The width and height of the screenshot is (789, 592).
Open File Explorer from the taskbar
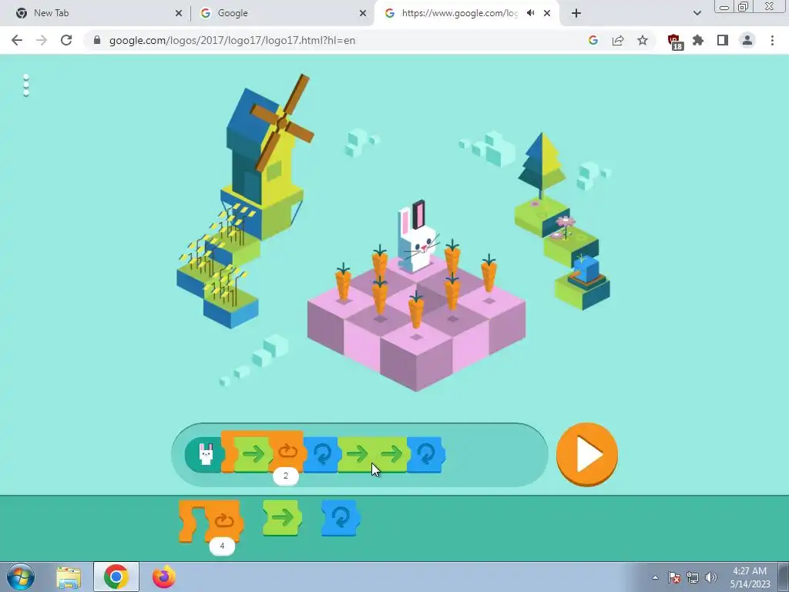[x=69, y=577]
